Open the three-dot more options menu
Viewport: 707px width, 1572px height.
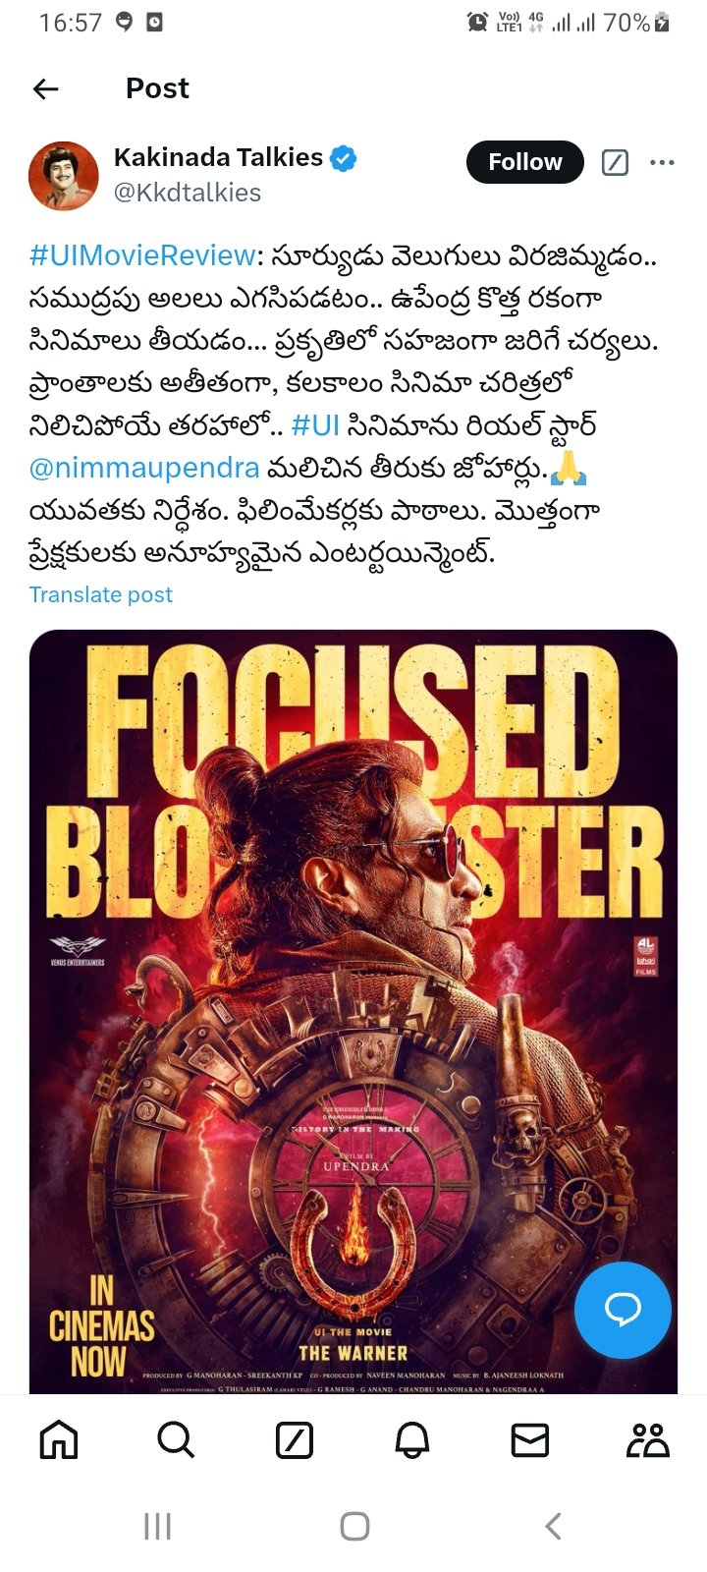663,162
